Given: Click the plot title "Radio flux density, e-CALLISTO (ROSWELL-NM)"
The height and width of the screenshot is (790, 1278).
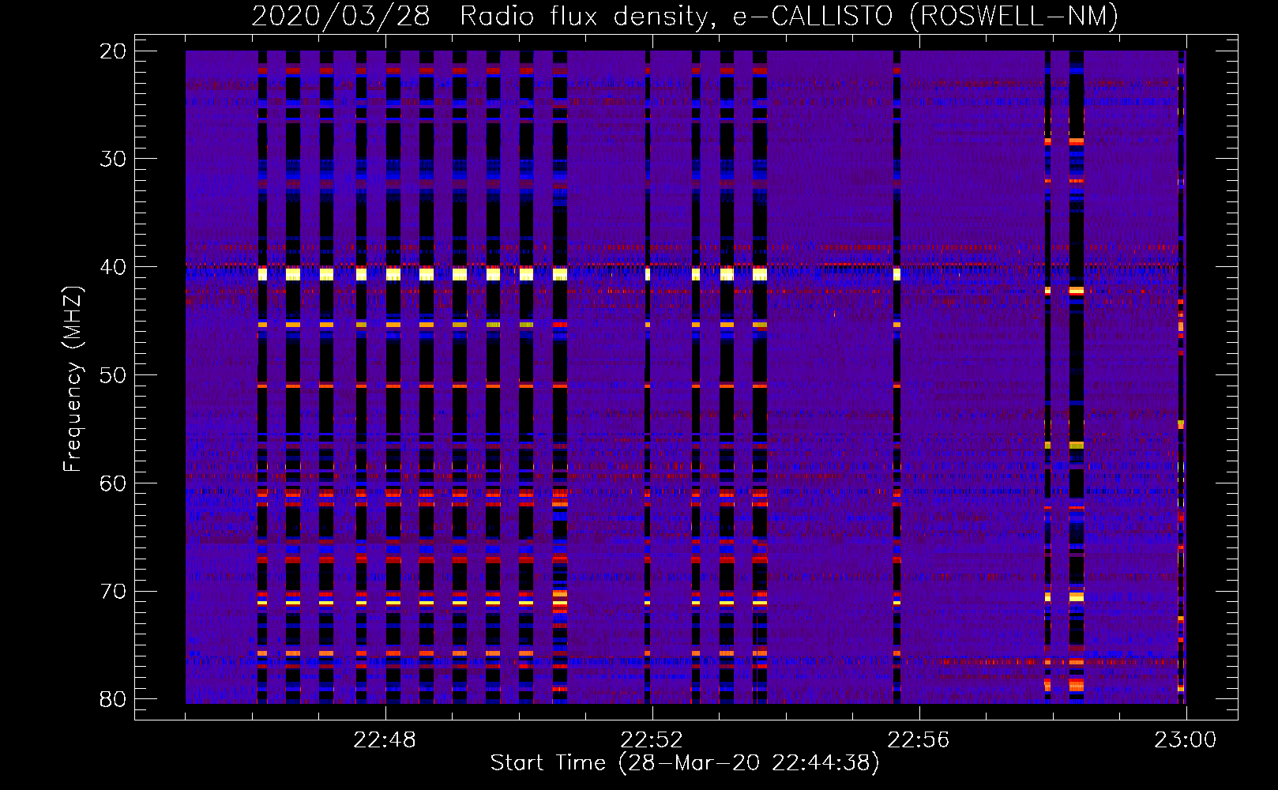Looking at the screenshot, I should 789,16.
